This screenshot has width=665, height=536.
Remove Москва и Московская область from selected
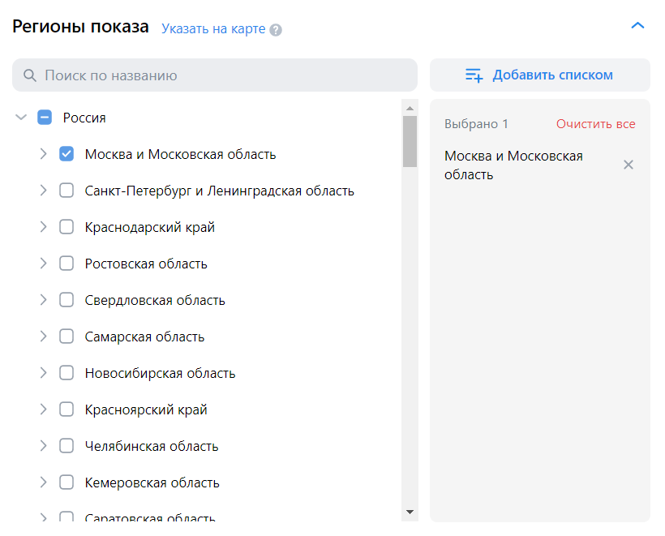pos(628,165)
